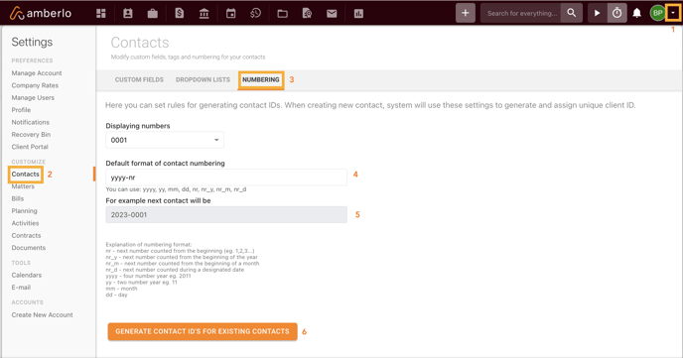
Task: Open notifications bell icon
Action: (x=636, y=13)
